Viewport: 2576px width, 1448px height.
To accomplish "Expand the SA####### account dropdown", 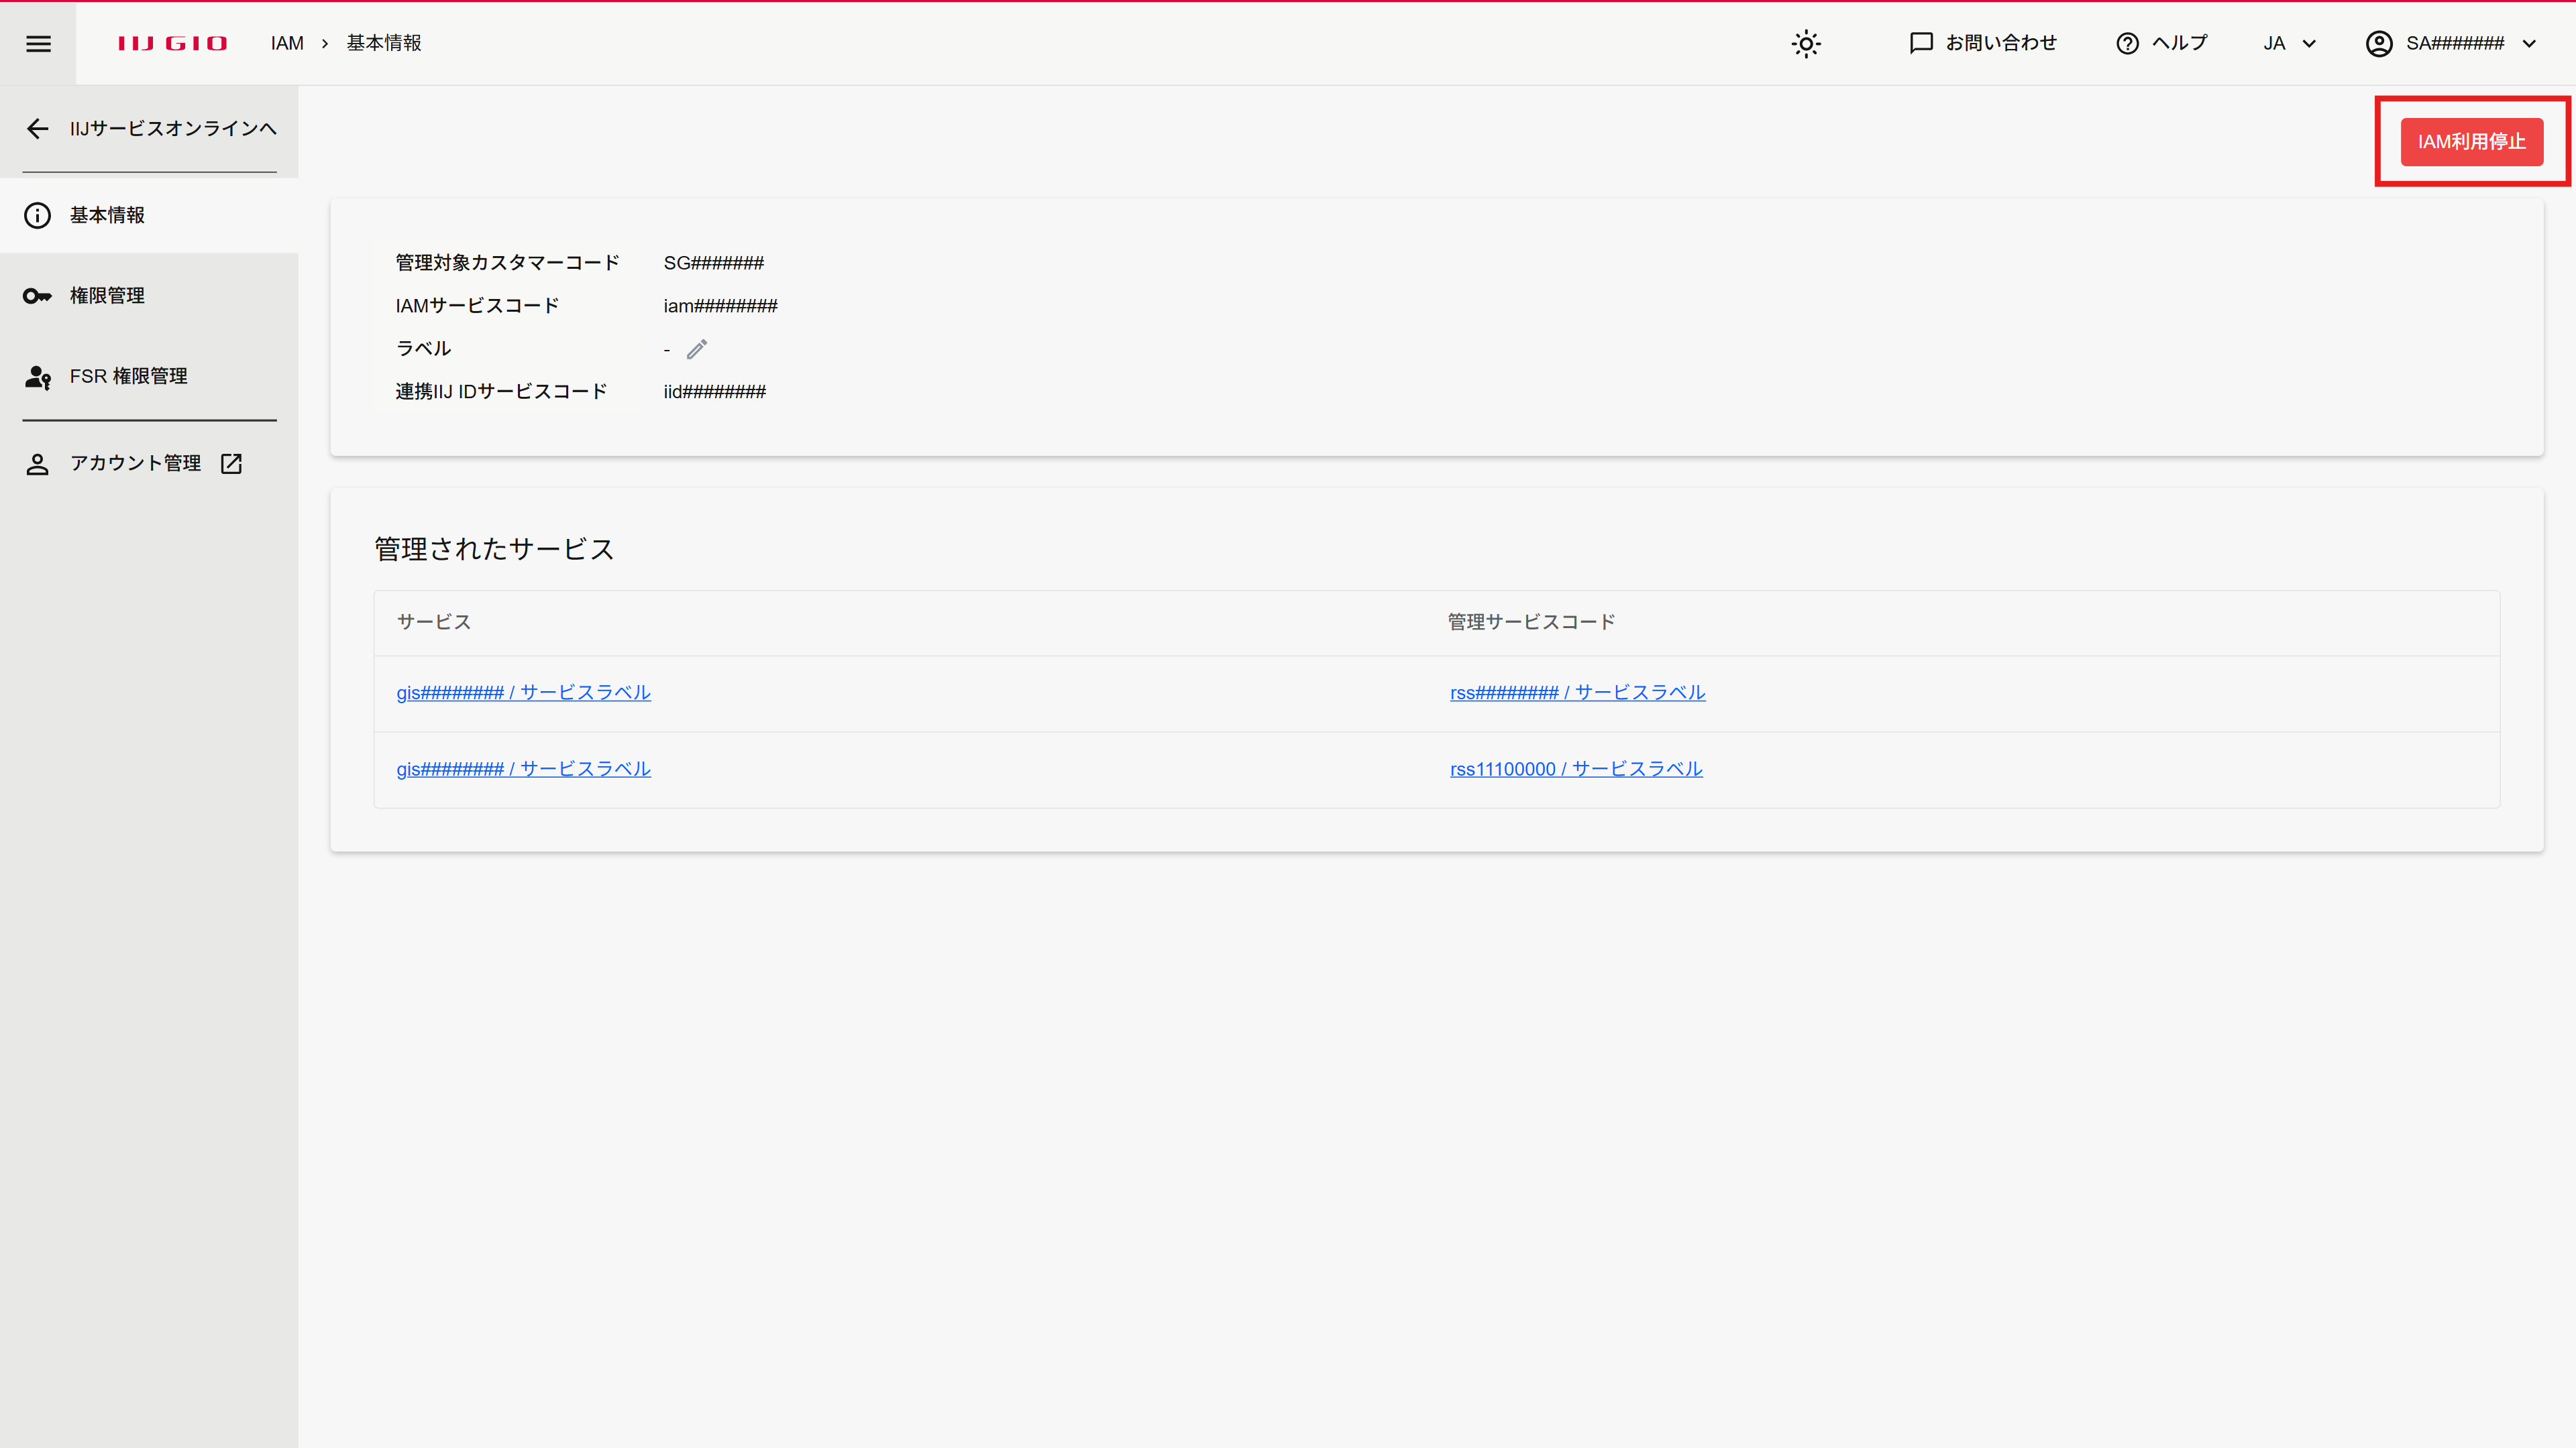I will point(2452,43).
